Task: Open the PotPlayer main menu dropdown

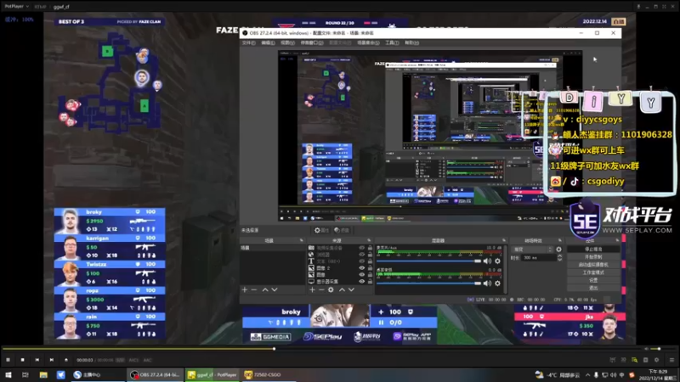Action: pyautogui.click(x=16, y=7)
